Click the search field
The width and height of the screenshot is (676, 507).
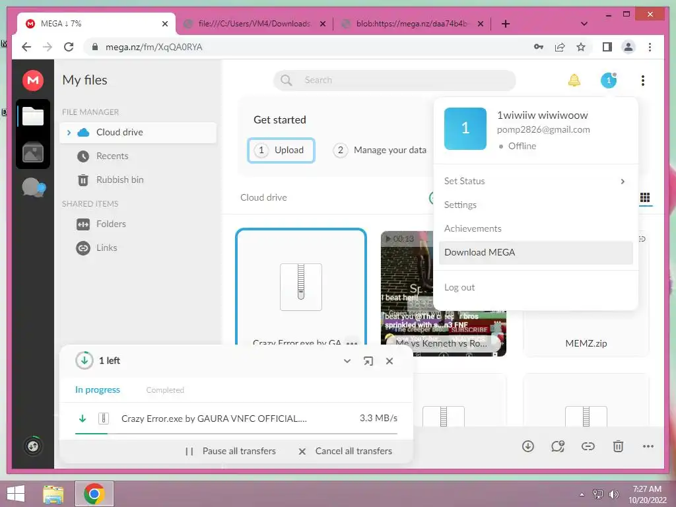tap(395, 80)
